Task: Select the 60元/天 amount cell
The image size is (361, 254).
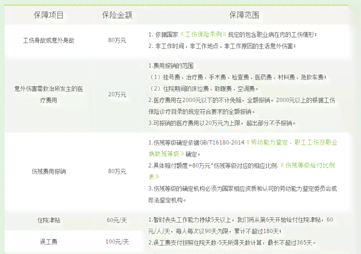Action: [x=117, y=220]
